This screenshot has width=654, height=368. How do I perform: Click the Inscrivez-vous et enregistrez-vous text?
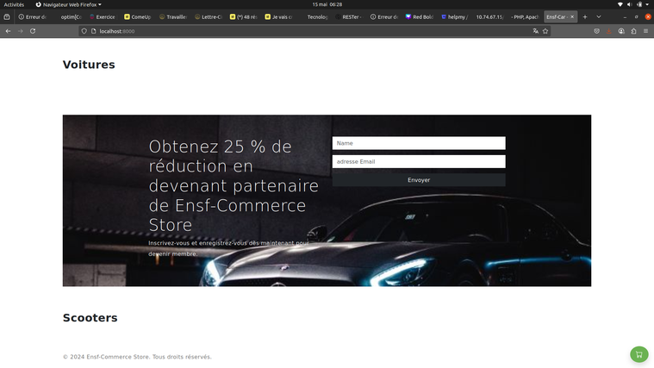tap(228, 248)
